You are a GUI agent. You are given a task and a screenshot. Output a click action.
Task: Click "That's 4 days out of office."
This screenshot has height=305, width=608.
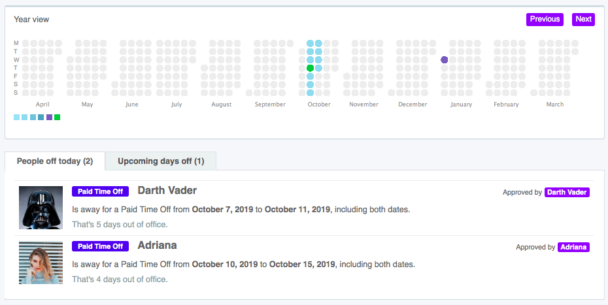pos(120,280)
